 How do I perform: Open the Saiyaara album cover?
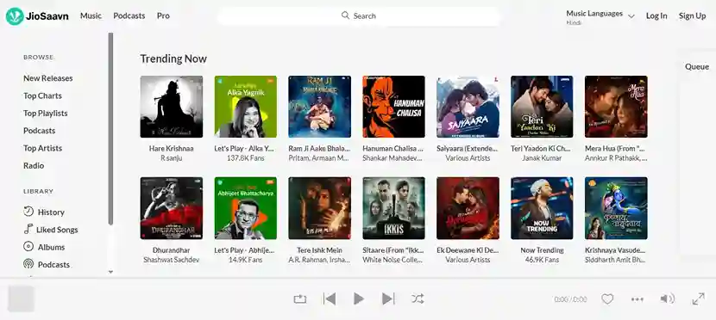click(x=468, y=107)
